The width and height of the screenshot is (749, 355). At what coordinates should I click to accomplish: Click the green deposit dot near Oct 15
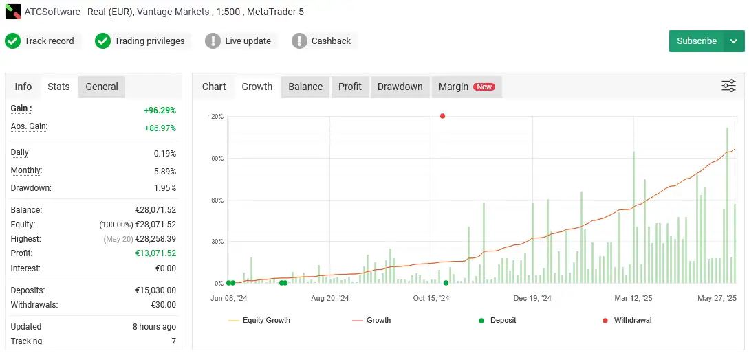pos(446,283)
